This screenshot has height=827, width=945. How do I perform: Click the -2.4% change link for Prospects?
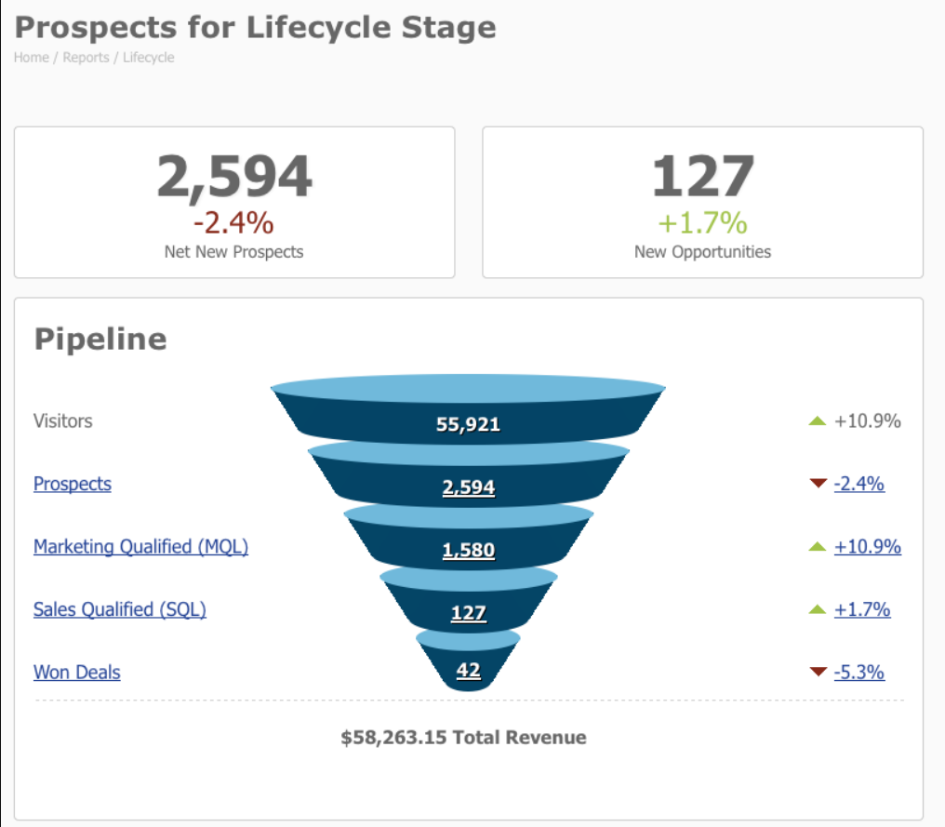click(x=860, y=483)
